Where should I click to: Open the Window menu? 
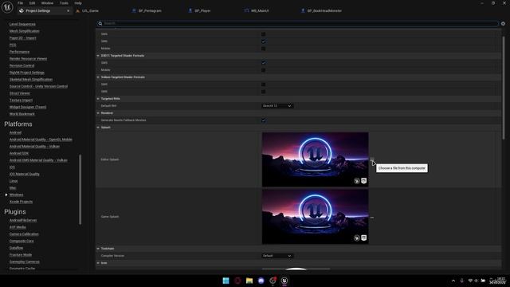click(x=47, y=3)
